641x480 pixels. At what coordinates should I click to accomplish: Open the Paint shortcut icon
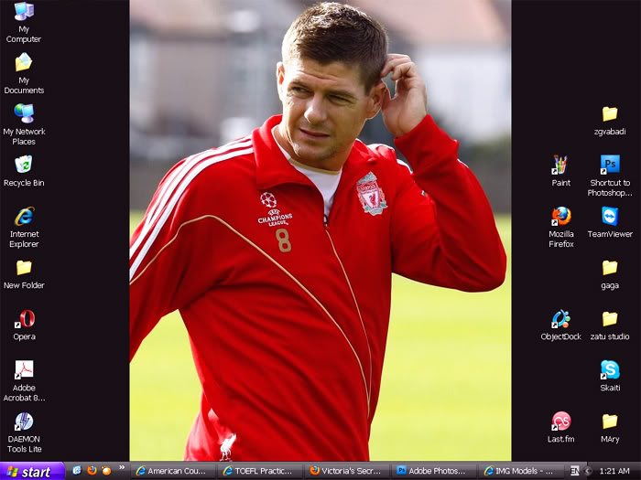coord(561,165)
